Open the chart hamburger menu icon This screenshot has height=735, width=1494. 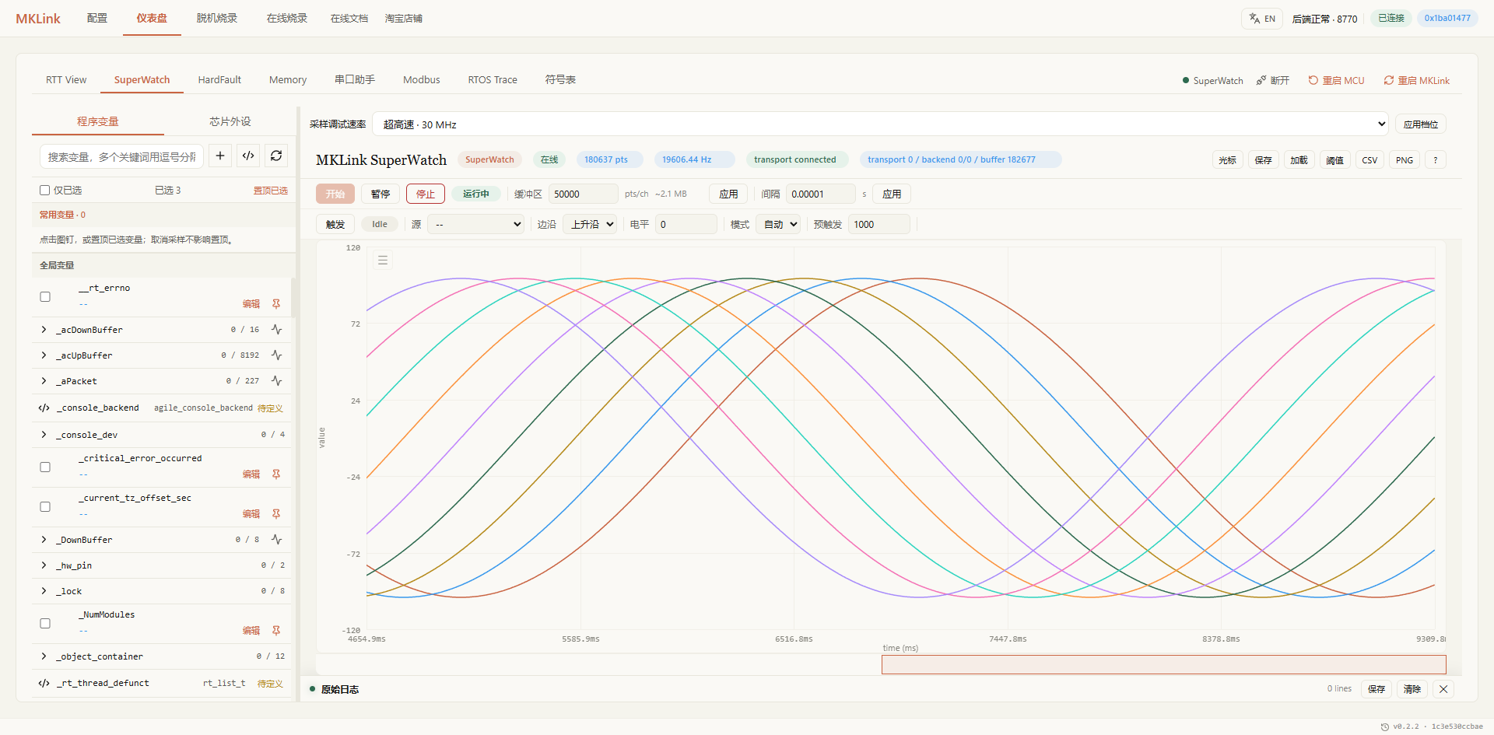click(383, 261)
